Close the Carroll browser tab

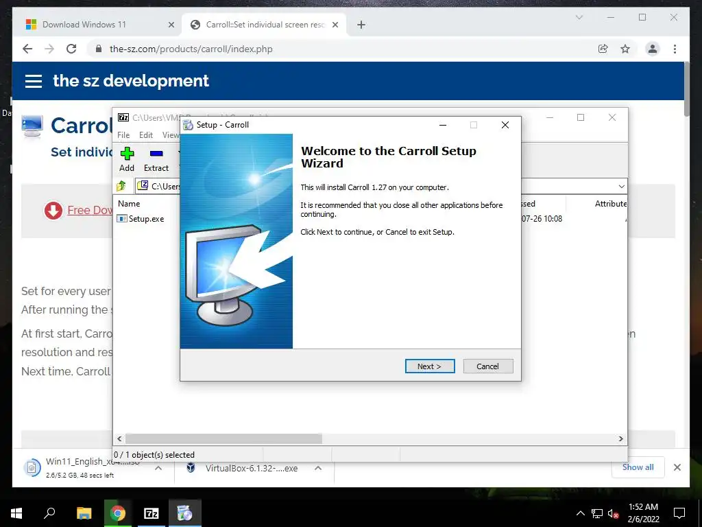pyautogui.click(x=335, y=25)
